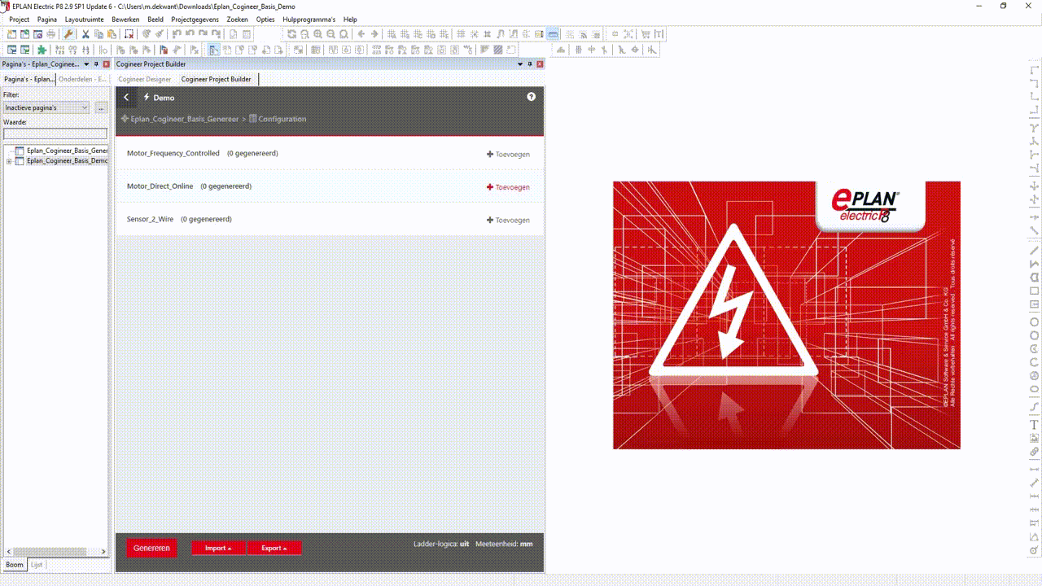Pin the Pagina's navigator panel

click(96, 64)
